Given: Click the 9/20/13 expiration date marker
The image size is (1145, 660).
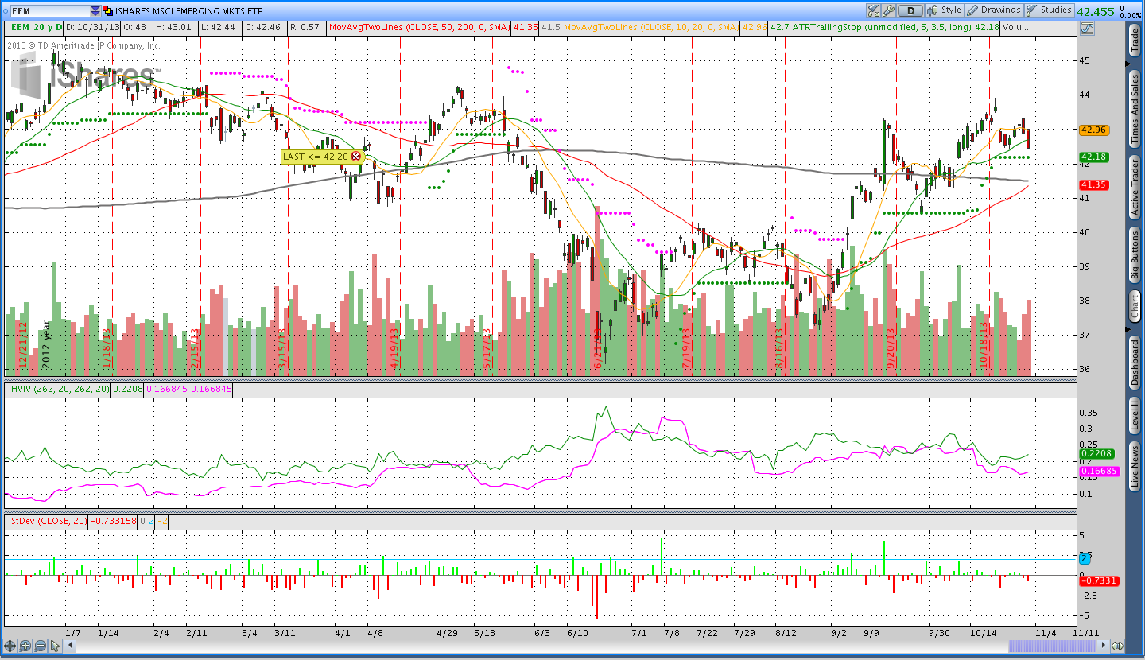Looking at the screenshot, I should pyautogui.click(x=891, y=347).
